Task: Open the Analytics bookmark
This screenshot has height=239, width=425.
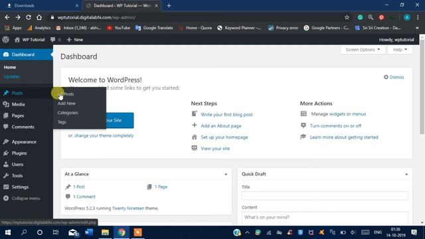Action: [x=39, y=28]
